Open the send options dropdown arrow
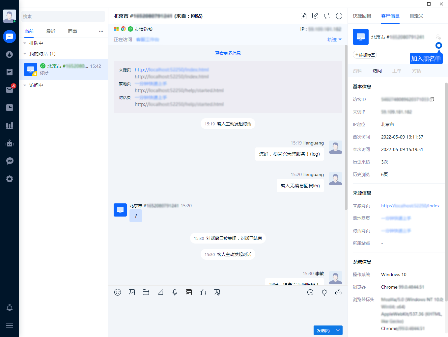This screenshot has width=448, height=337. pos(338,330)
